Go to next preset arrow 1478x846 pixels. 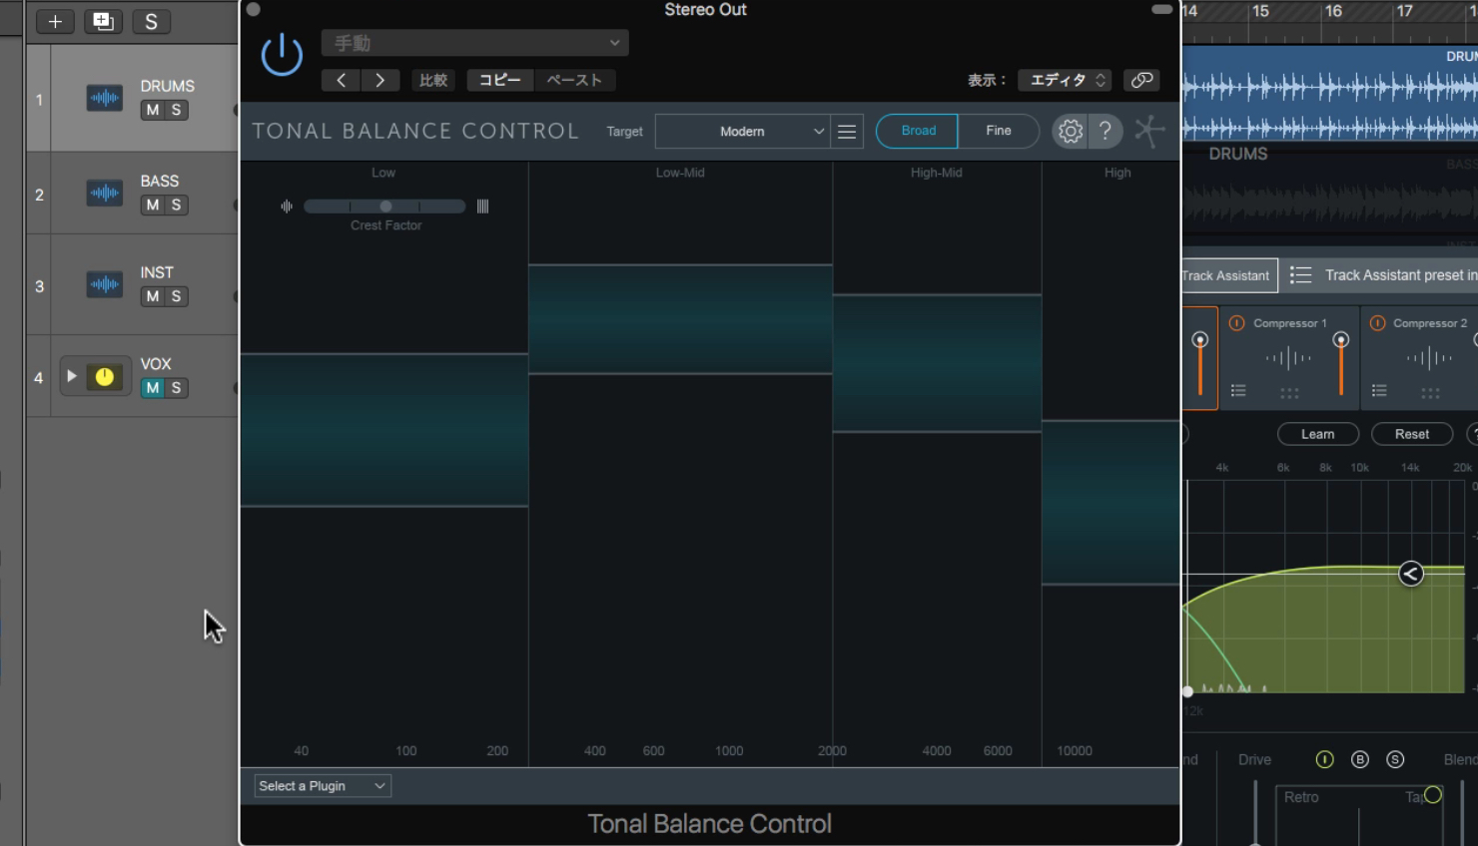(x=379, y=80)
